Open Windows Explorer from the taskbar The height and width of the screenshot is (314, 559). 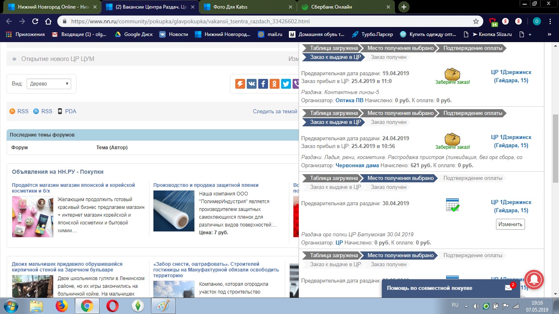click(37, 306)
